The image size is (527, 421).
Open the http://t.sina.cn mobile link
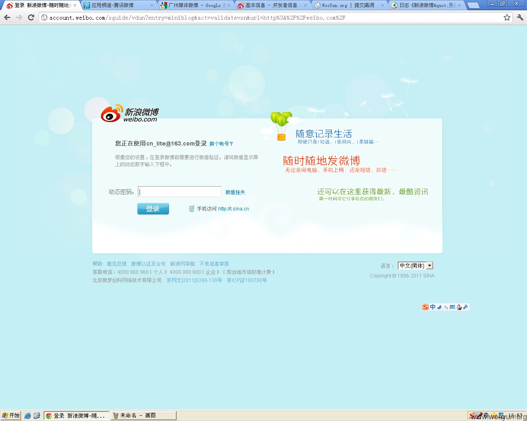tap(233, 209)
